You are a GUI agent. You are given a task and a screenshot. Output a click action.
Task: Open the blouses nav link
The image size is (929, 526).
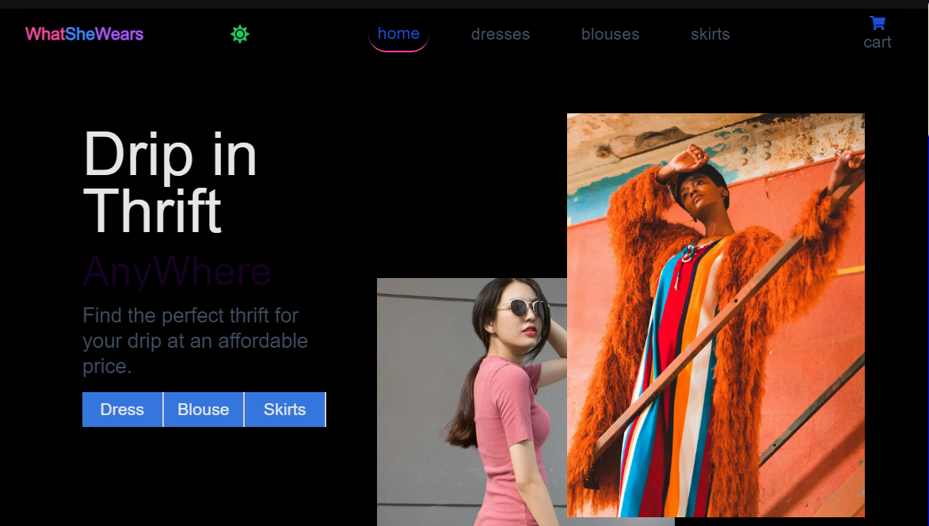[x=610, y=34]
